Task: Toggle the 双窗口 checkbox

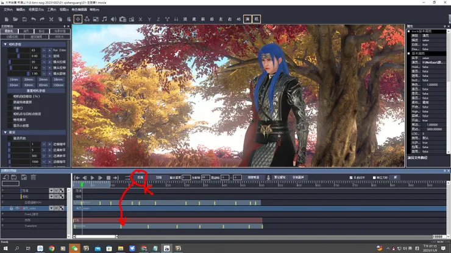Action: pos(10,108)
